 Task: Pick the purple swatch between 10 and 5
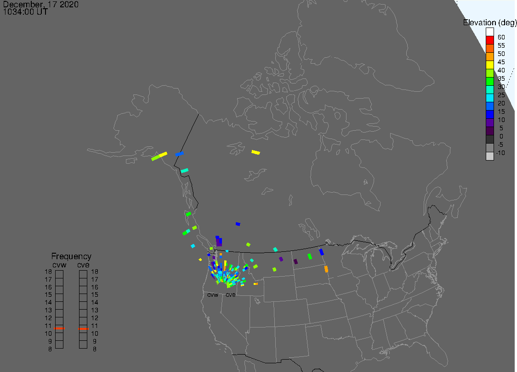489,122
